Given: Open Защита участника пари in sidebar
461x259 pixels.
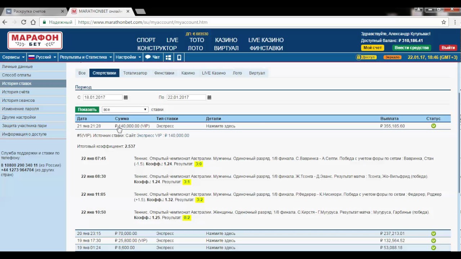Looking at the screenshot, I should (33, 126).
